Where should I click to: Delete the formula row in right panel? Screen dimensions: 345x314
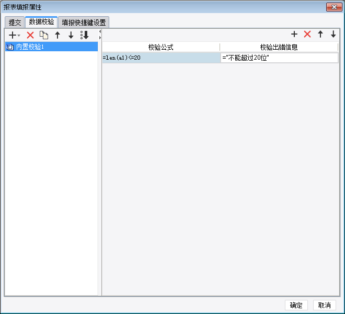pyautogui.click(x=307, y=34)
